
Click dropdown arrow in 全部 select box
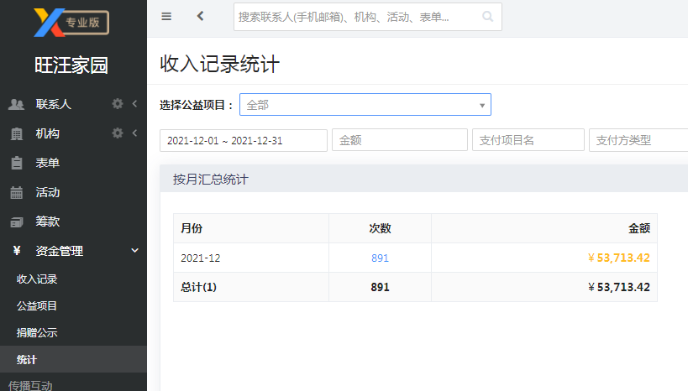pyautogui.click(x=482, y=105)
